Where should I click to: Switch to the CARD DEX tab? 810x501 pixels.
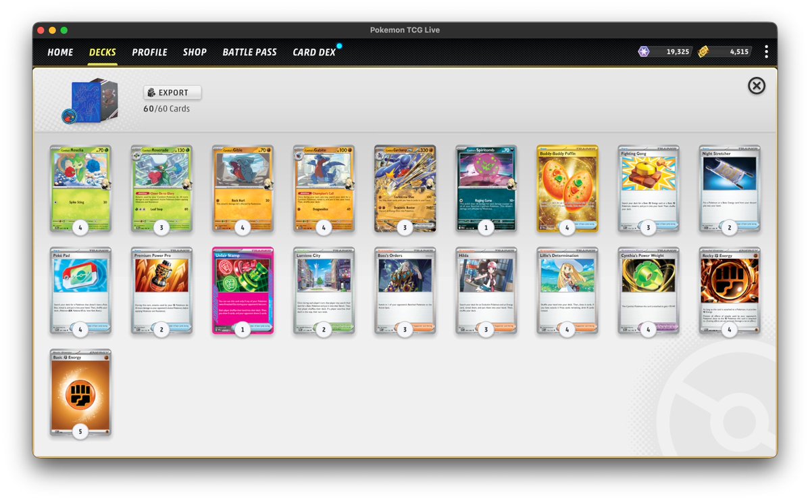click(314, 52)
